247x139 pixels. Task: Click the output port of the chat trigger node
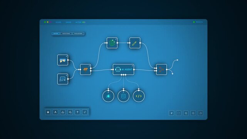(68, 79)
